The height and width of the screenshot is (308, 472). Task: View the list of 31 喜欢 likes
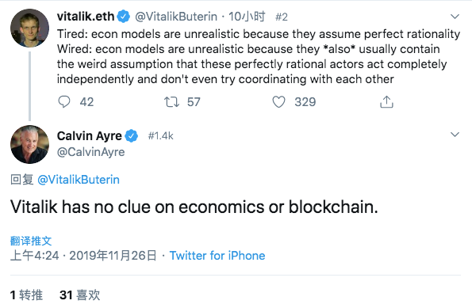80,295
